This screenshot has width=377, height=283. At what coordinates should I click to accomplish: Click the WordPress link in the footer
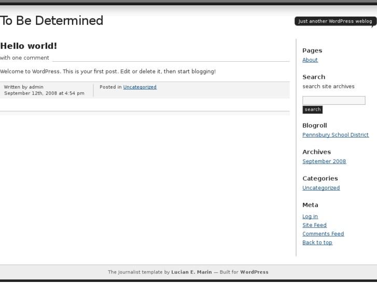(254, 272)
